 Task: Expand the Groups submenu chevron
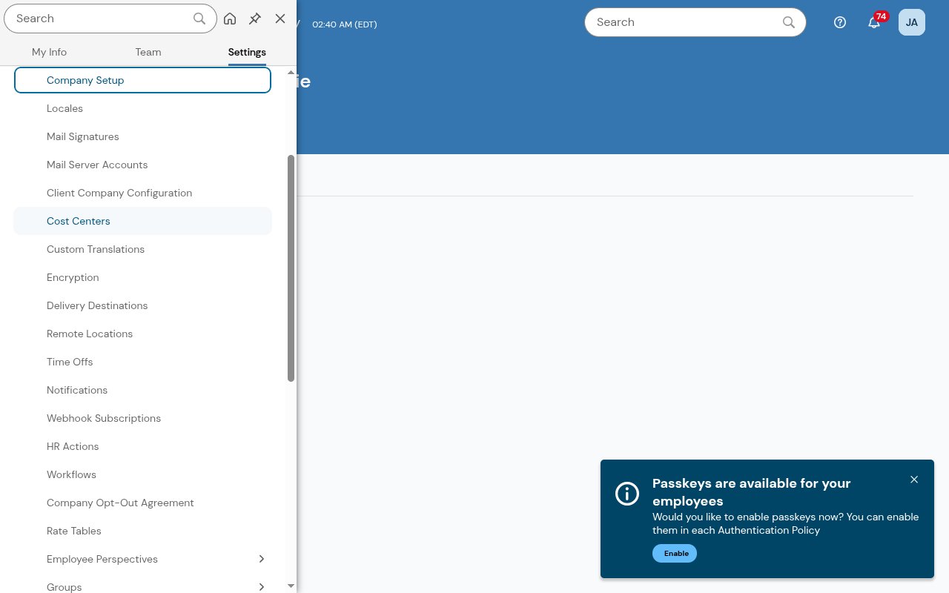(x=262, y=587)
